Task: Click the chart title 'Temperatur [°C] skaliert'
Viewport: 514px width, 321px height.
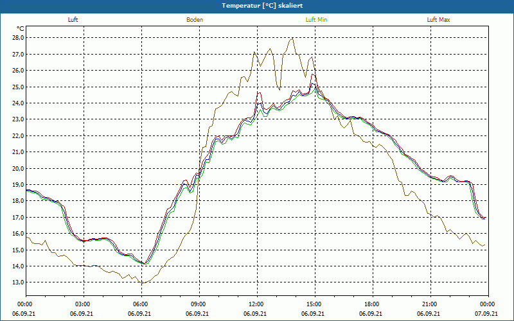Action: tap(262, 6)
